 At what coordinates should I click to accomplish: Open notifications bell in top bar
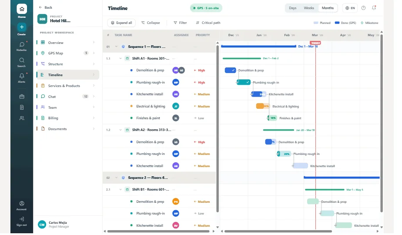point(374,8)
